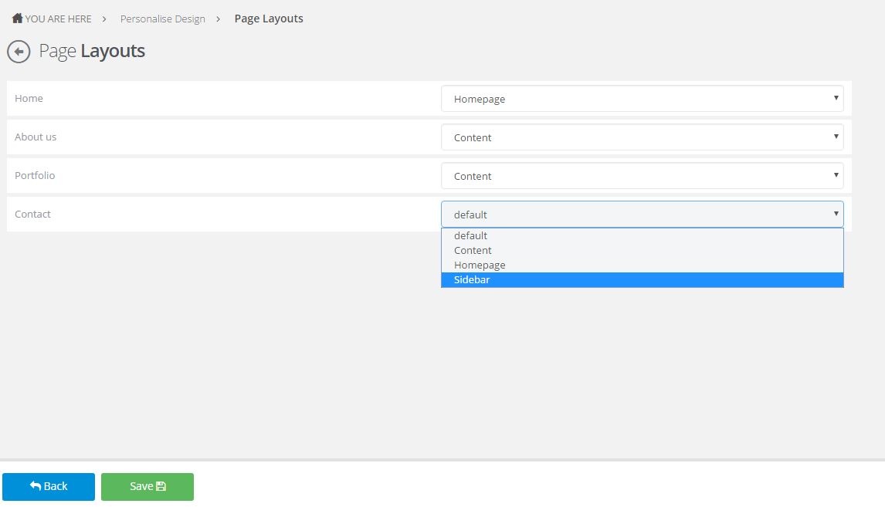Collapse the Contact layout combo box
Image resolution: width=885 pixels, height=507 pixels.
642,215
